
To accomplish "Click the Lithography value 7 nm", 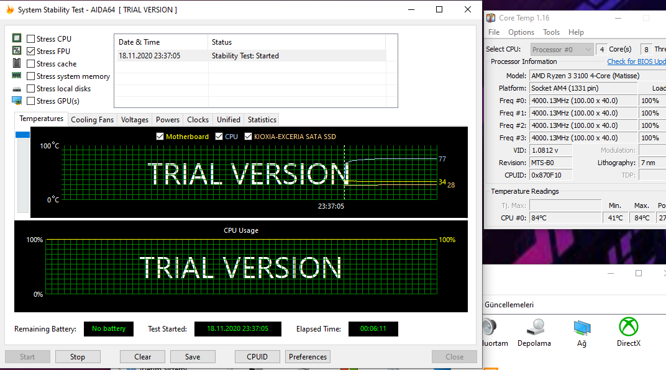I will pyautogui.click(x=652, y=163).
